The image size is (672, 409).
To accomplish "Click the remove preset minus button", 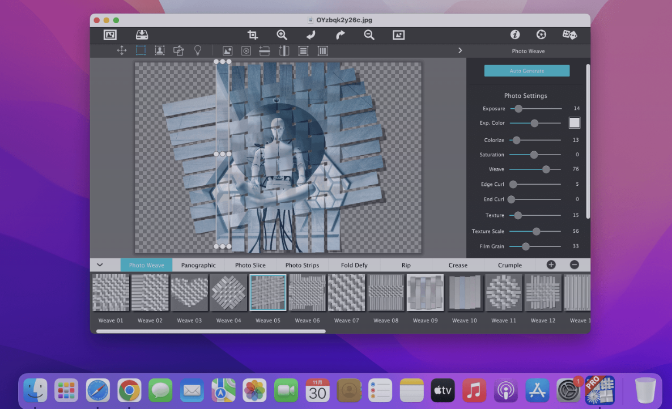I will 575,265.
